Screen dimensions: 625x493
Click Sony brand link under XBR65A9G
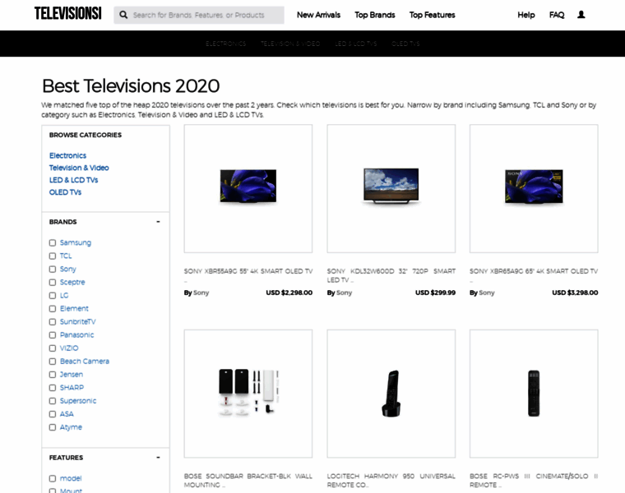486,293
